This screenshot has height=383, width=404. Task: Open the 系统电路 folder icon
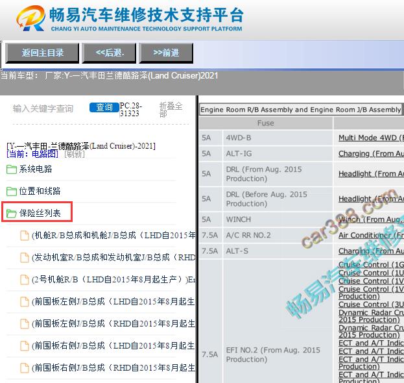click(11, 169)
